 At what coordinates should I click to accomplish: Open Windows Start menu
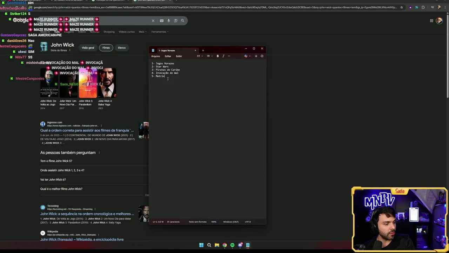(201, 245)
